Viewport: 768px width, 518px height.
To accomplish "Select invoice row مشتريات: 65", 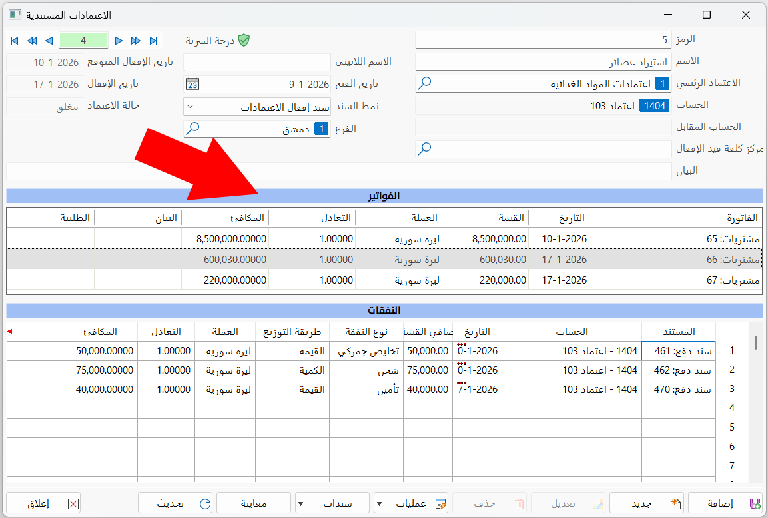I will 384,239.
